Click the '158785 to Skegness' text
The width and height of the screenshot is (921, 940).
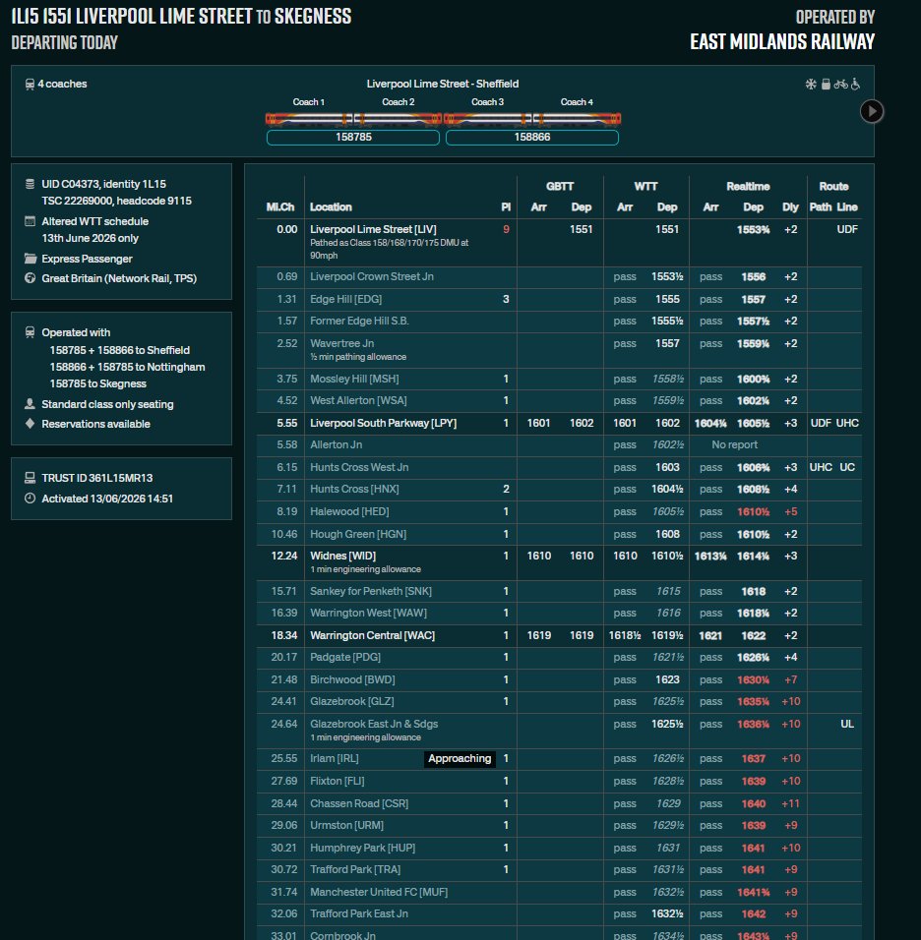click(97, 383)
